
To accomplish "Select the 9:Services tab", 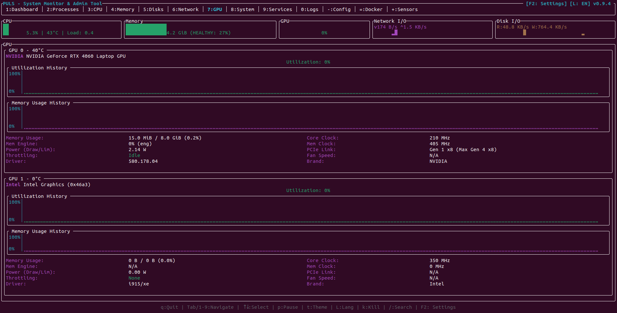I will (x=277, y=9).
